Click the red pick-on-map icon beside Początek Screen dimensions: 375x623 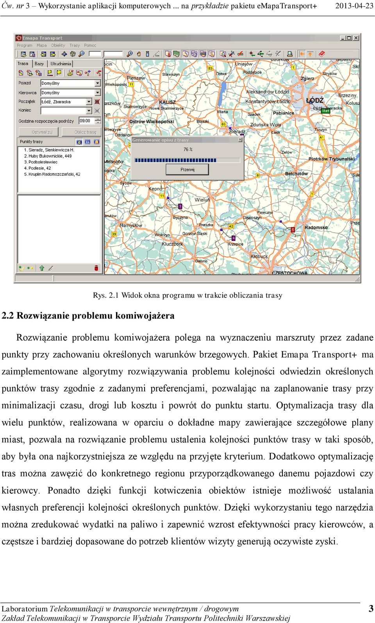(97, 102)
